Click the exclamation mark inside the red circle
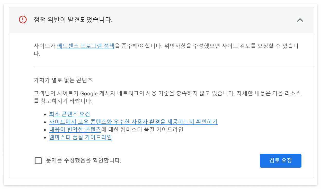This screenshot has height=189, width=321. 23,20
